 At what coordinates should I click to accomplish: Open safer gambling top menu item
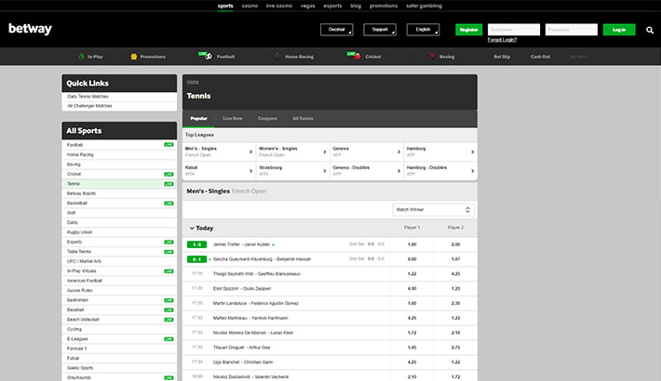coord(425,6)
